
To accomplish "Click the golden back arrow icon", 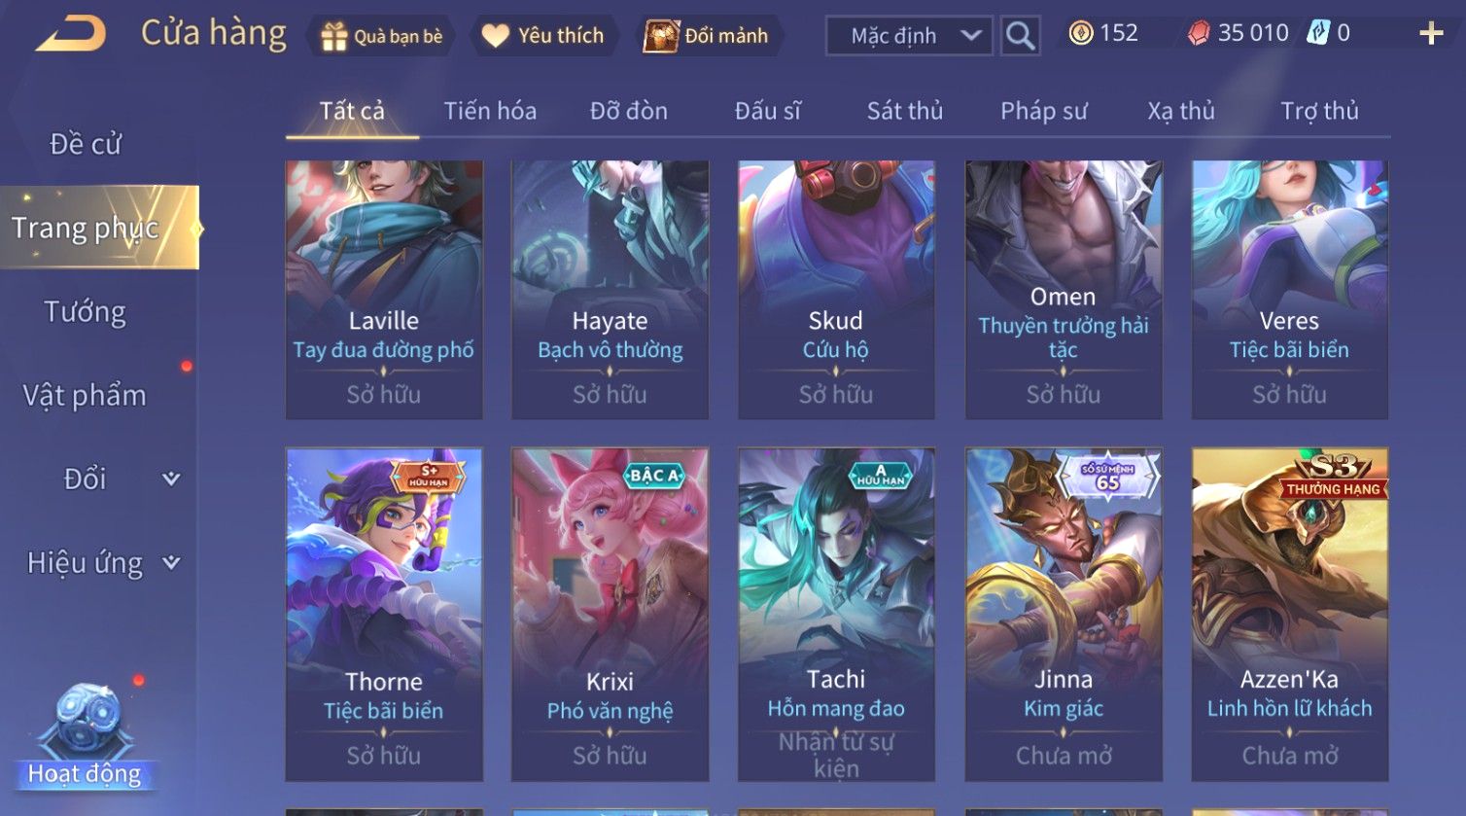I will tap(71, 34).
